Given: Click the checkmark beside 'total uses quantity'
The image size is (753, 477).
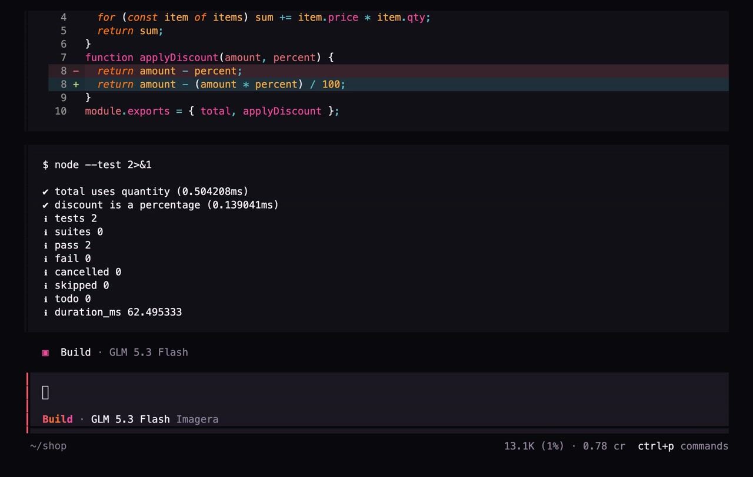Looking at the screenshot, I should [x=45, y=192].
